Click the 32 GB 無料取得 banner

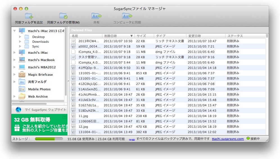point(39,124)
